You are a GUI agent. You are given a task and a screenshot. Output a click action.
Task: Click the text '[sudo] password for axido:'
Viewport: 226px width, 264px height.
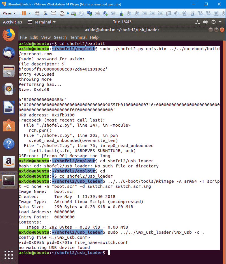(52, 59)
